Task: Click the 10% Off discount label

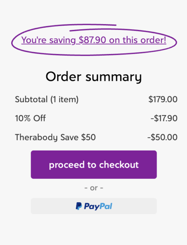Action: (30, 118)
